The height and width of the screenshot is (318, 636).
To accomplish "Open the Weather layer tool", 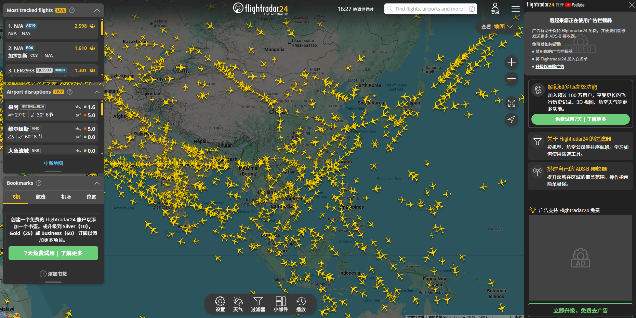I will [238, 304].
